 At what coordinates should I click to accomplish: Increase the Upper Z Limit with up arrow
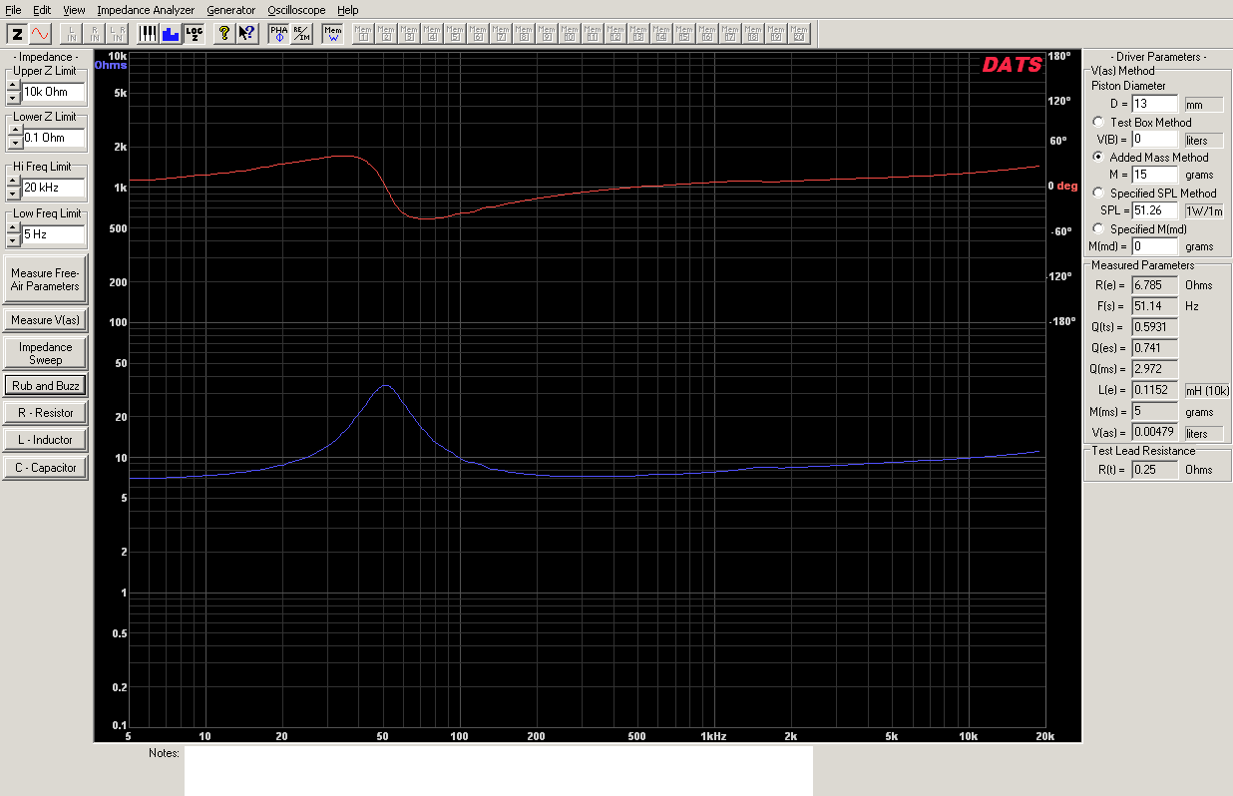coord(13,86)
